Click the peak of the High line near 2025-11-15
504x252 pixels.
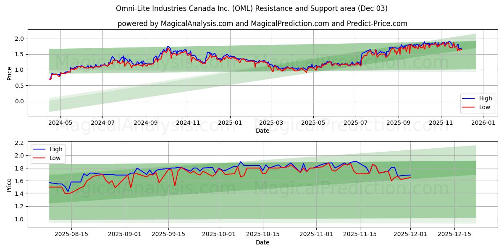click(x=355, y=161)
